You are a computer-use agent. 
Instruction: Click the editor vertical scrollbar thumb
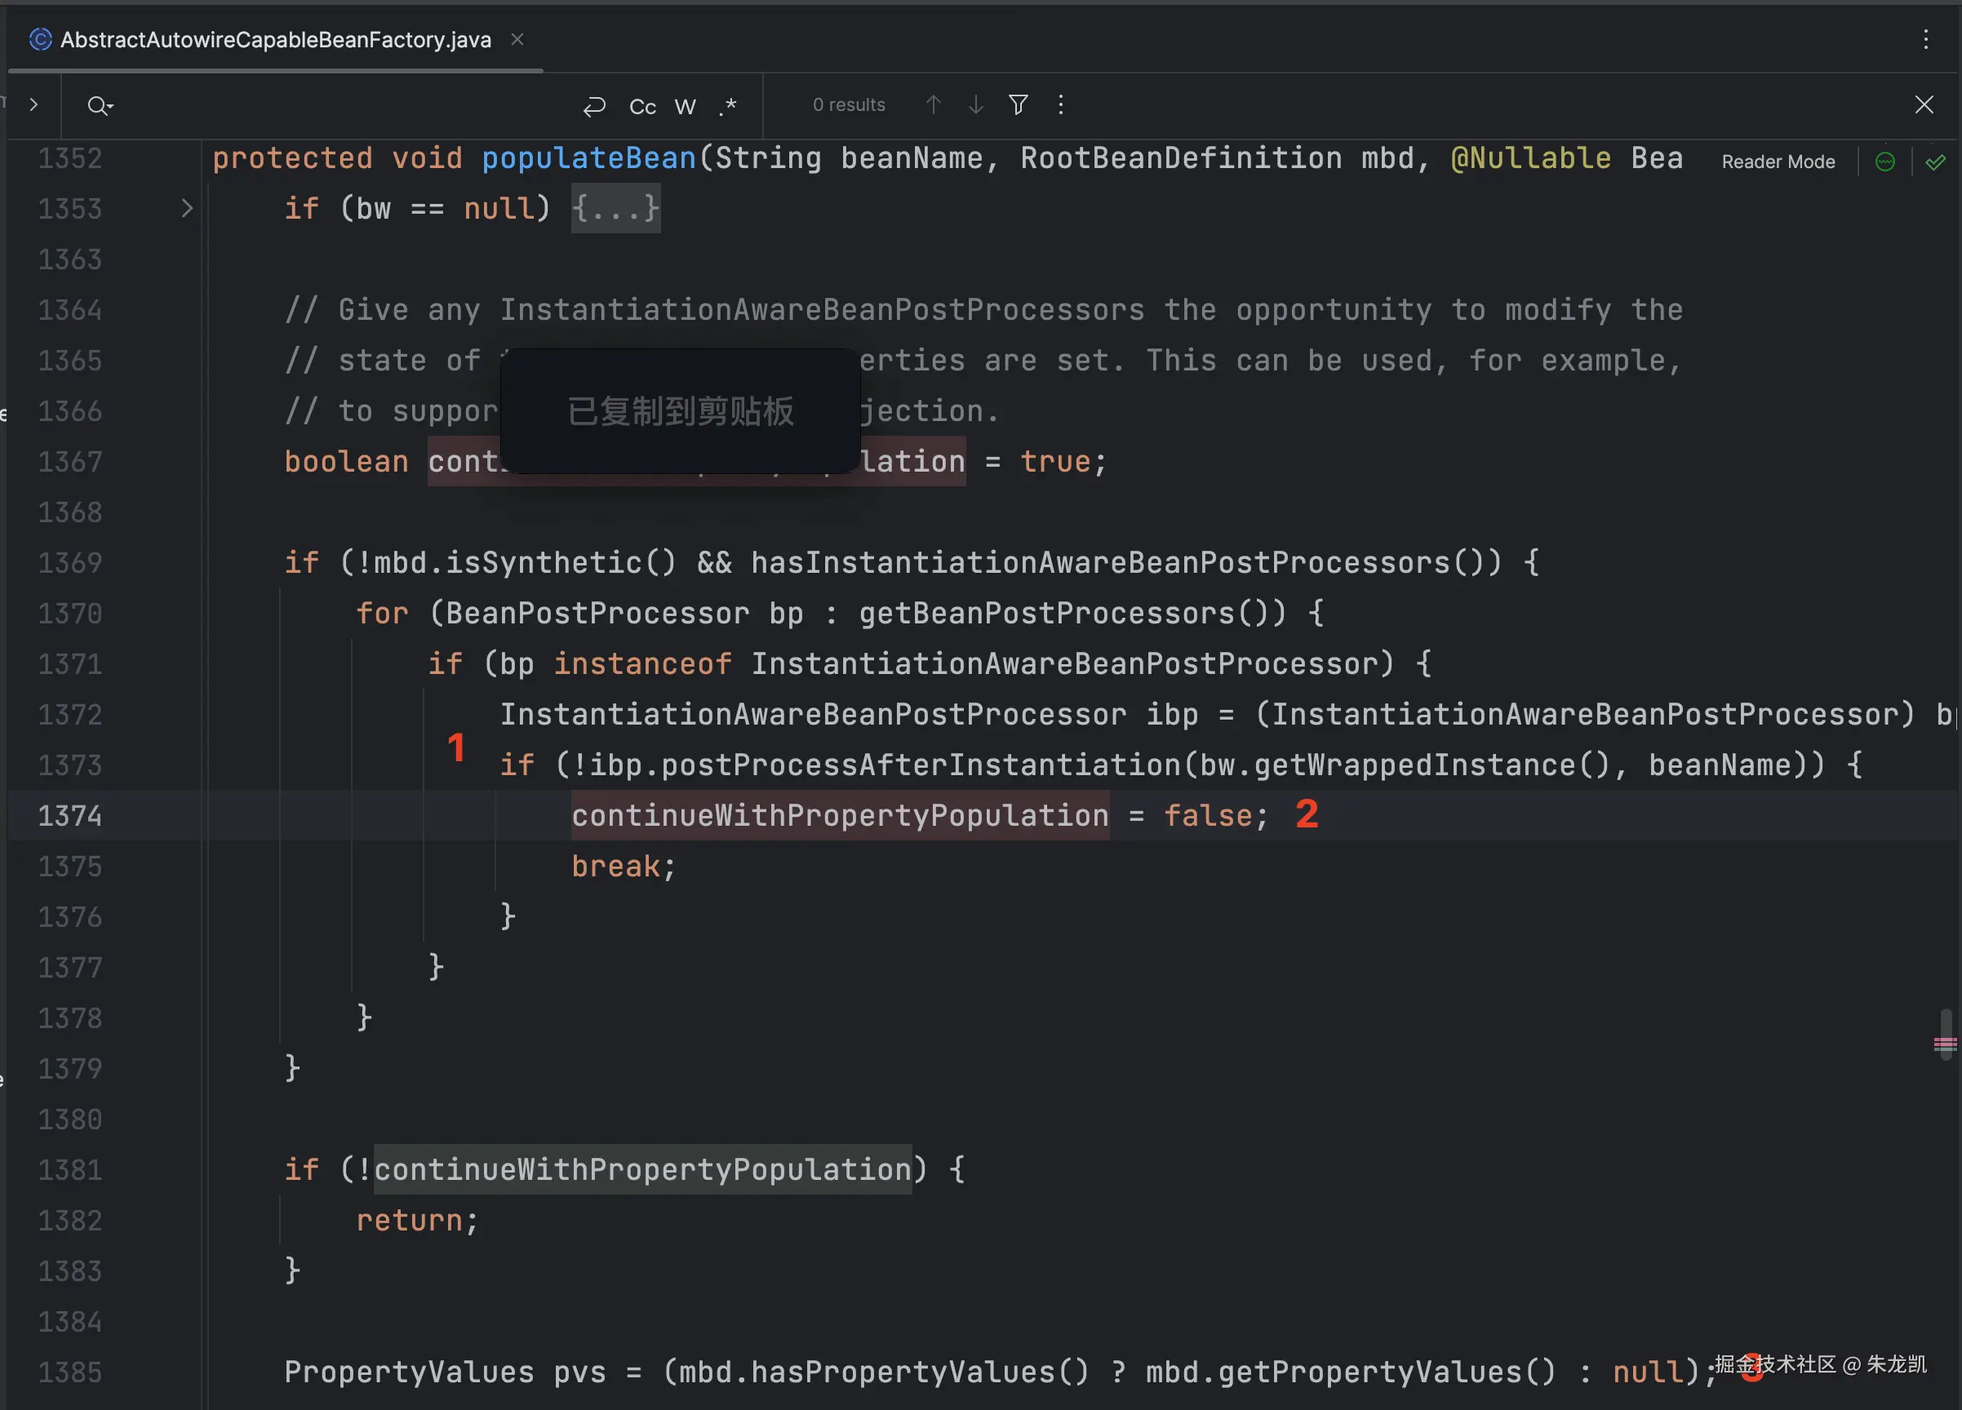1945,1034
